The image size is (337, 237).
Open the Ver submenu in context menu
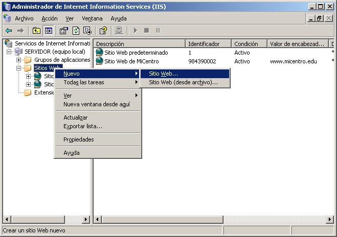[98, 96]
